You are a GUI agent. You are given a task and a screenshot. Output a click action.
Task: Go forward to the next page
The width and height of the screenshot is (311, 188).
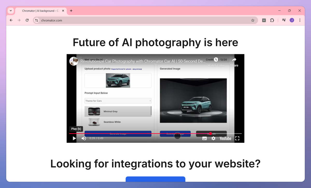(19, 20)
